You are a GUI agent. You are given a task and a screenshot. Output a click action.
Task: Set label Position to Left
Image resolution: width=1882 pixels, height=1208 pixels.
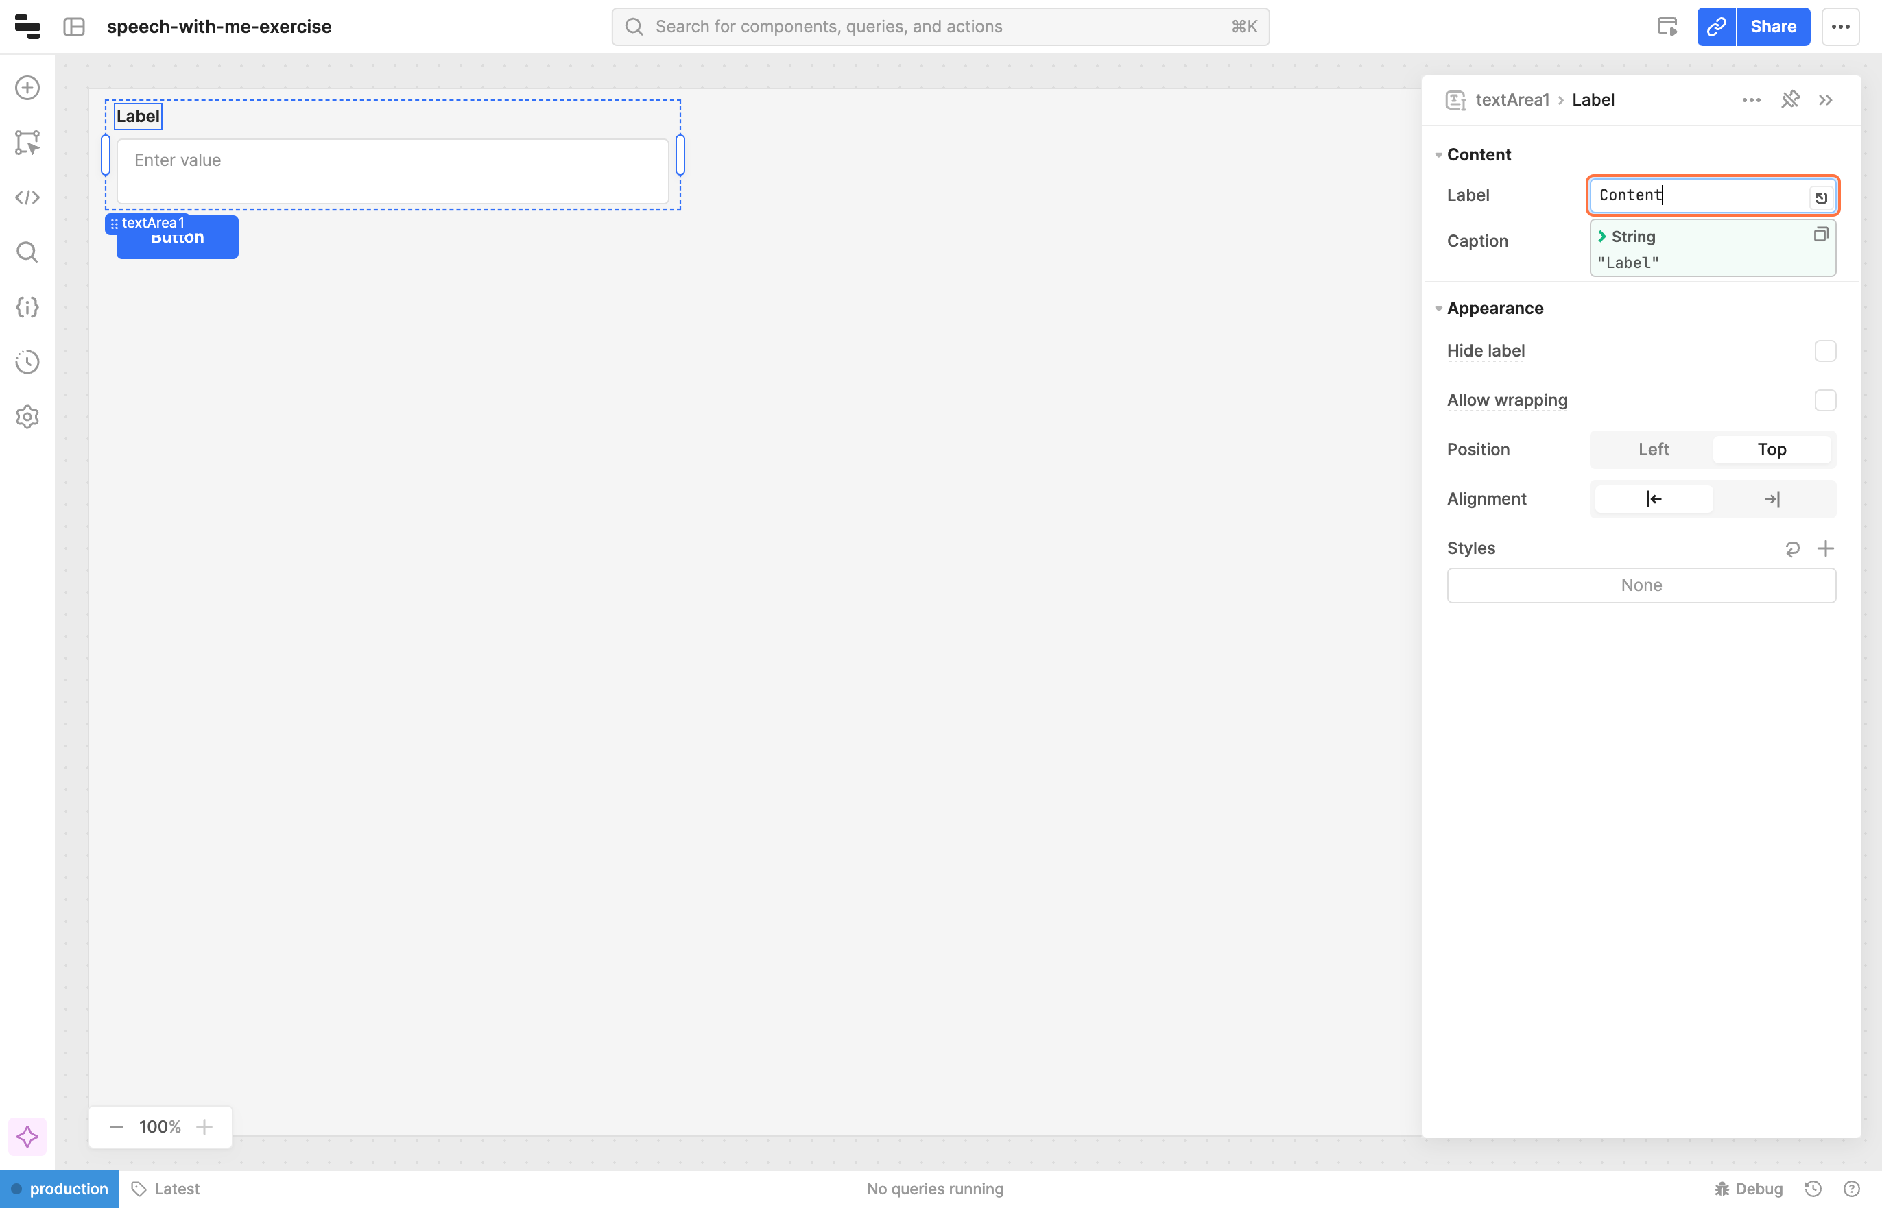[1653, 450]
